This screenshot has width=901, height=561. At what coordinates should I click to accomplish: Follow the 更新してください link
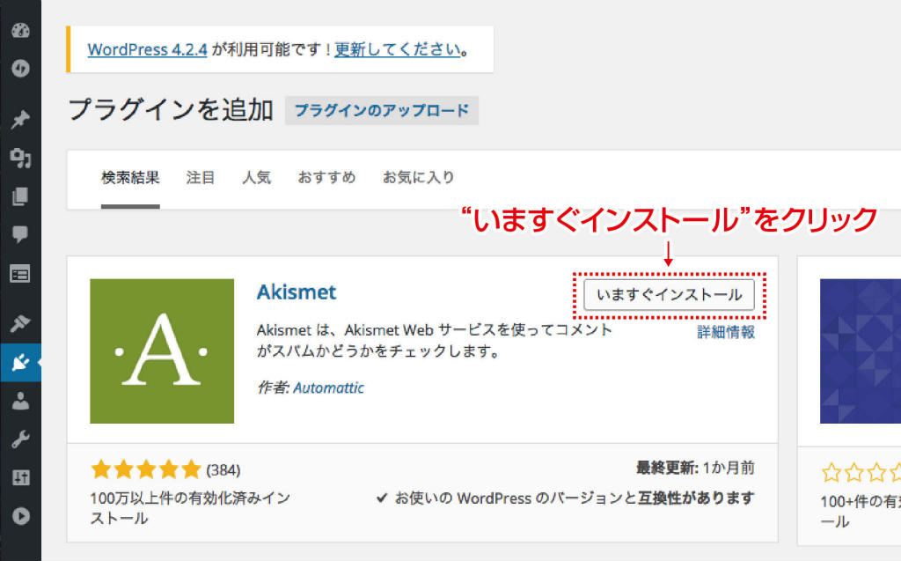398,49
